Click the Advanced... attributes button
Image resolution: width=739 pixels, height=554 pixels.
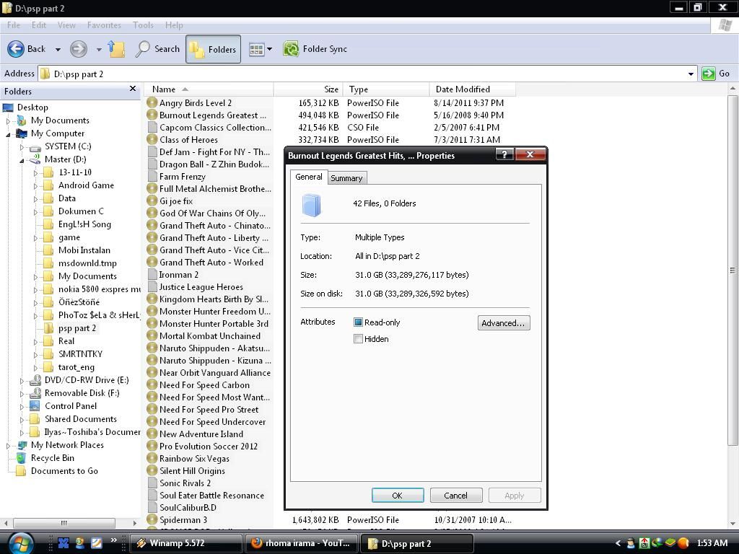[x=503, y=322]
